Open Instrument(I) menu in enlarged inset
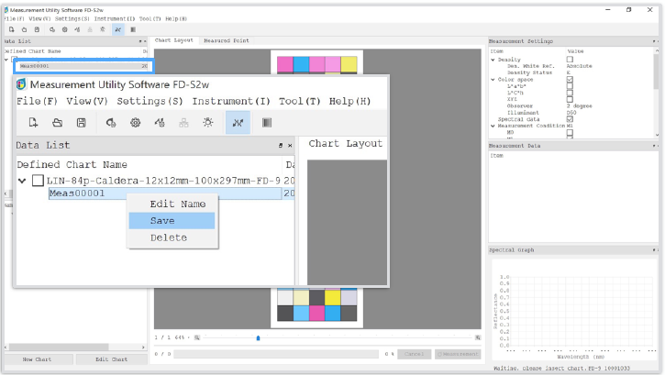 231,101
